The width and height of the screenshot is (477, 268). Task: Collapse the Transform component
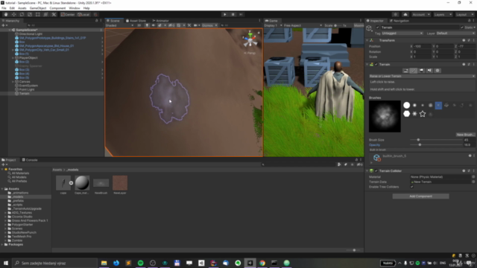pos(367,40)
